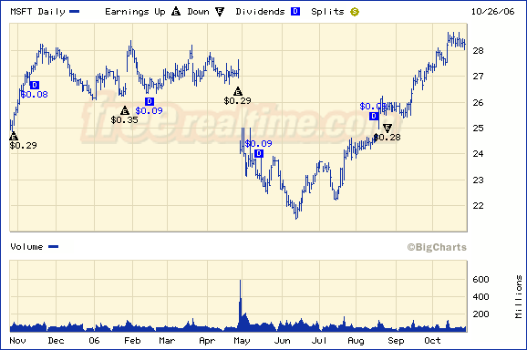Click the Earnings Down triangle in the legend
The width and height of the screenshot is (527, 350).
point(220,12)
